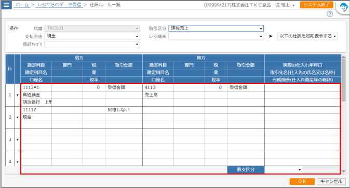Expand row 3 menu arrow

coord(18,140)
